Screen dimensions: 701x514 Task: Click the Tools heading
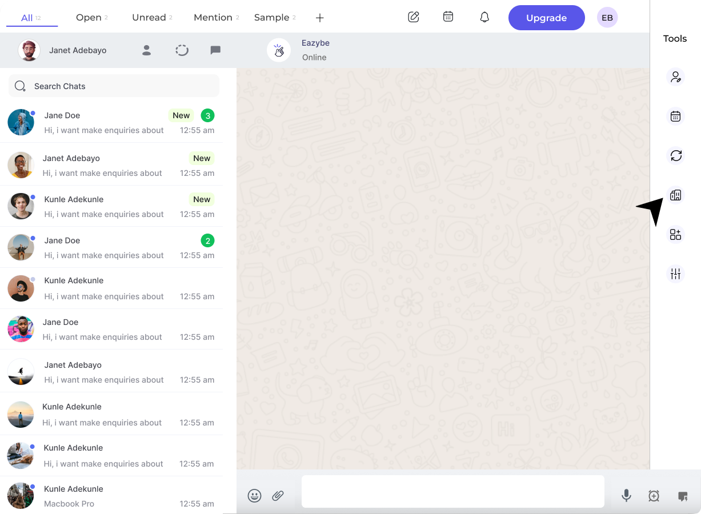point(675,39)
